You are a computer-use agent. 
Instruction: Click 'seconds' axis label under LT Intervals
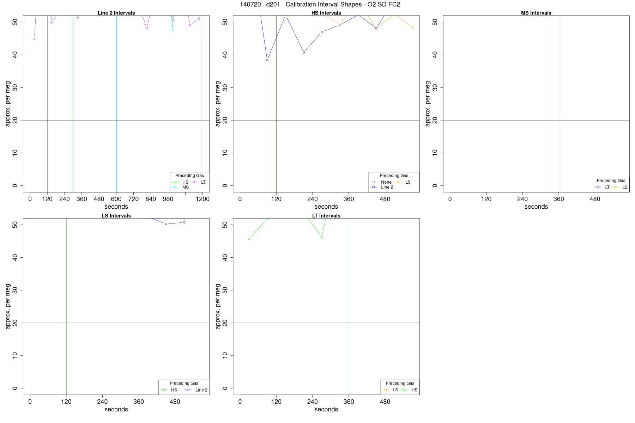click(326, 409)
